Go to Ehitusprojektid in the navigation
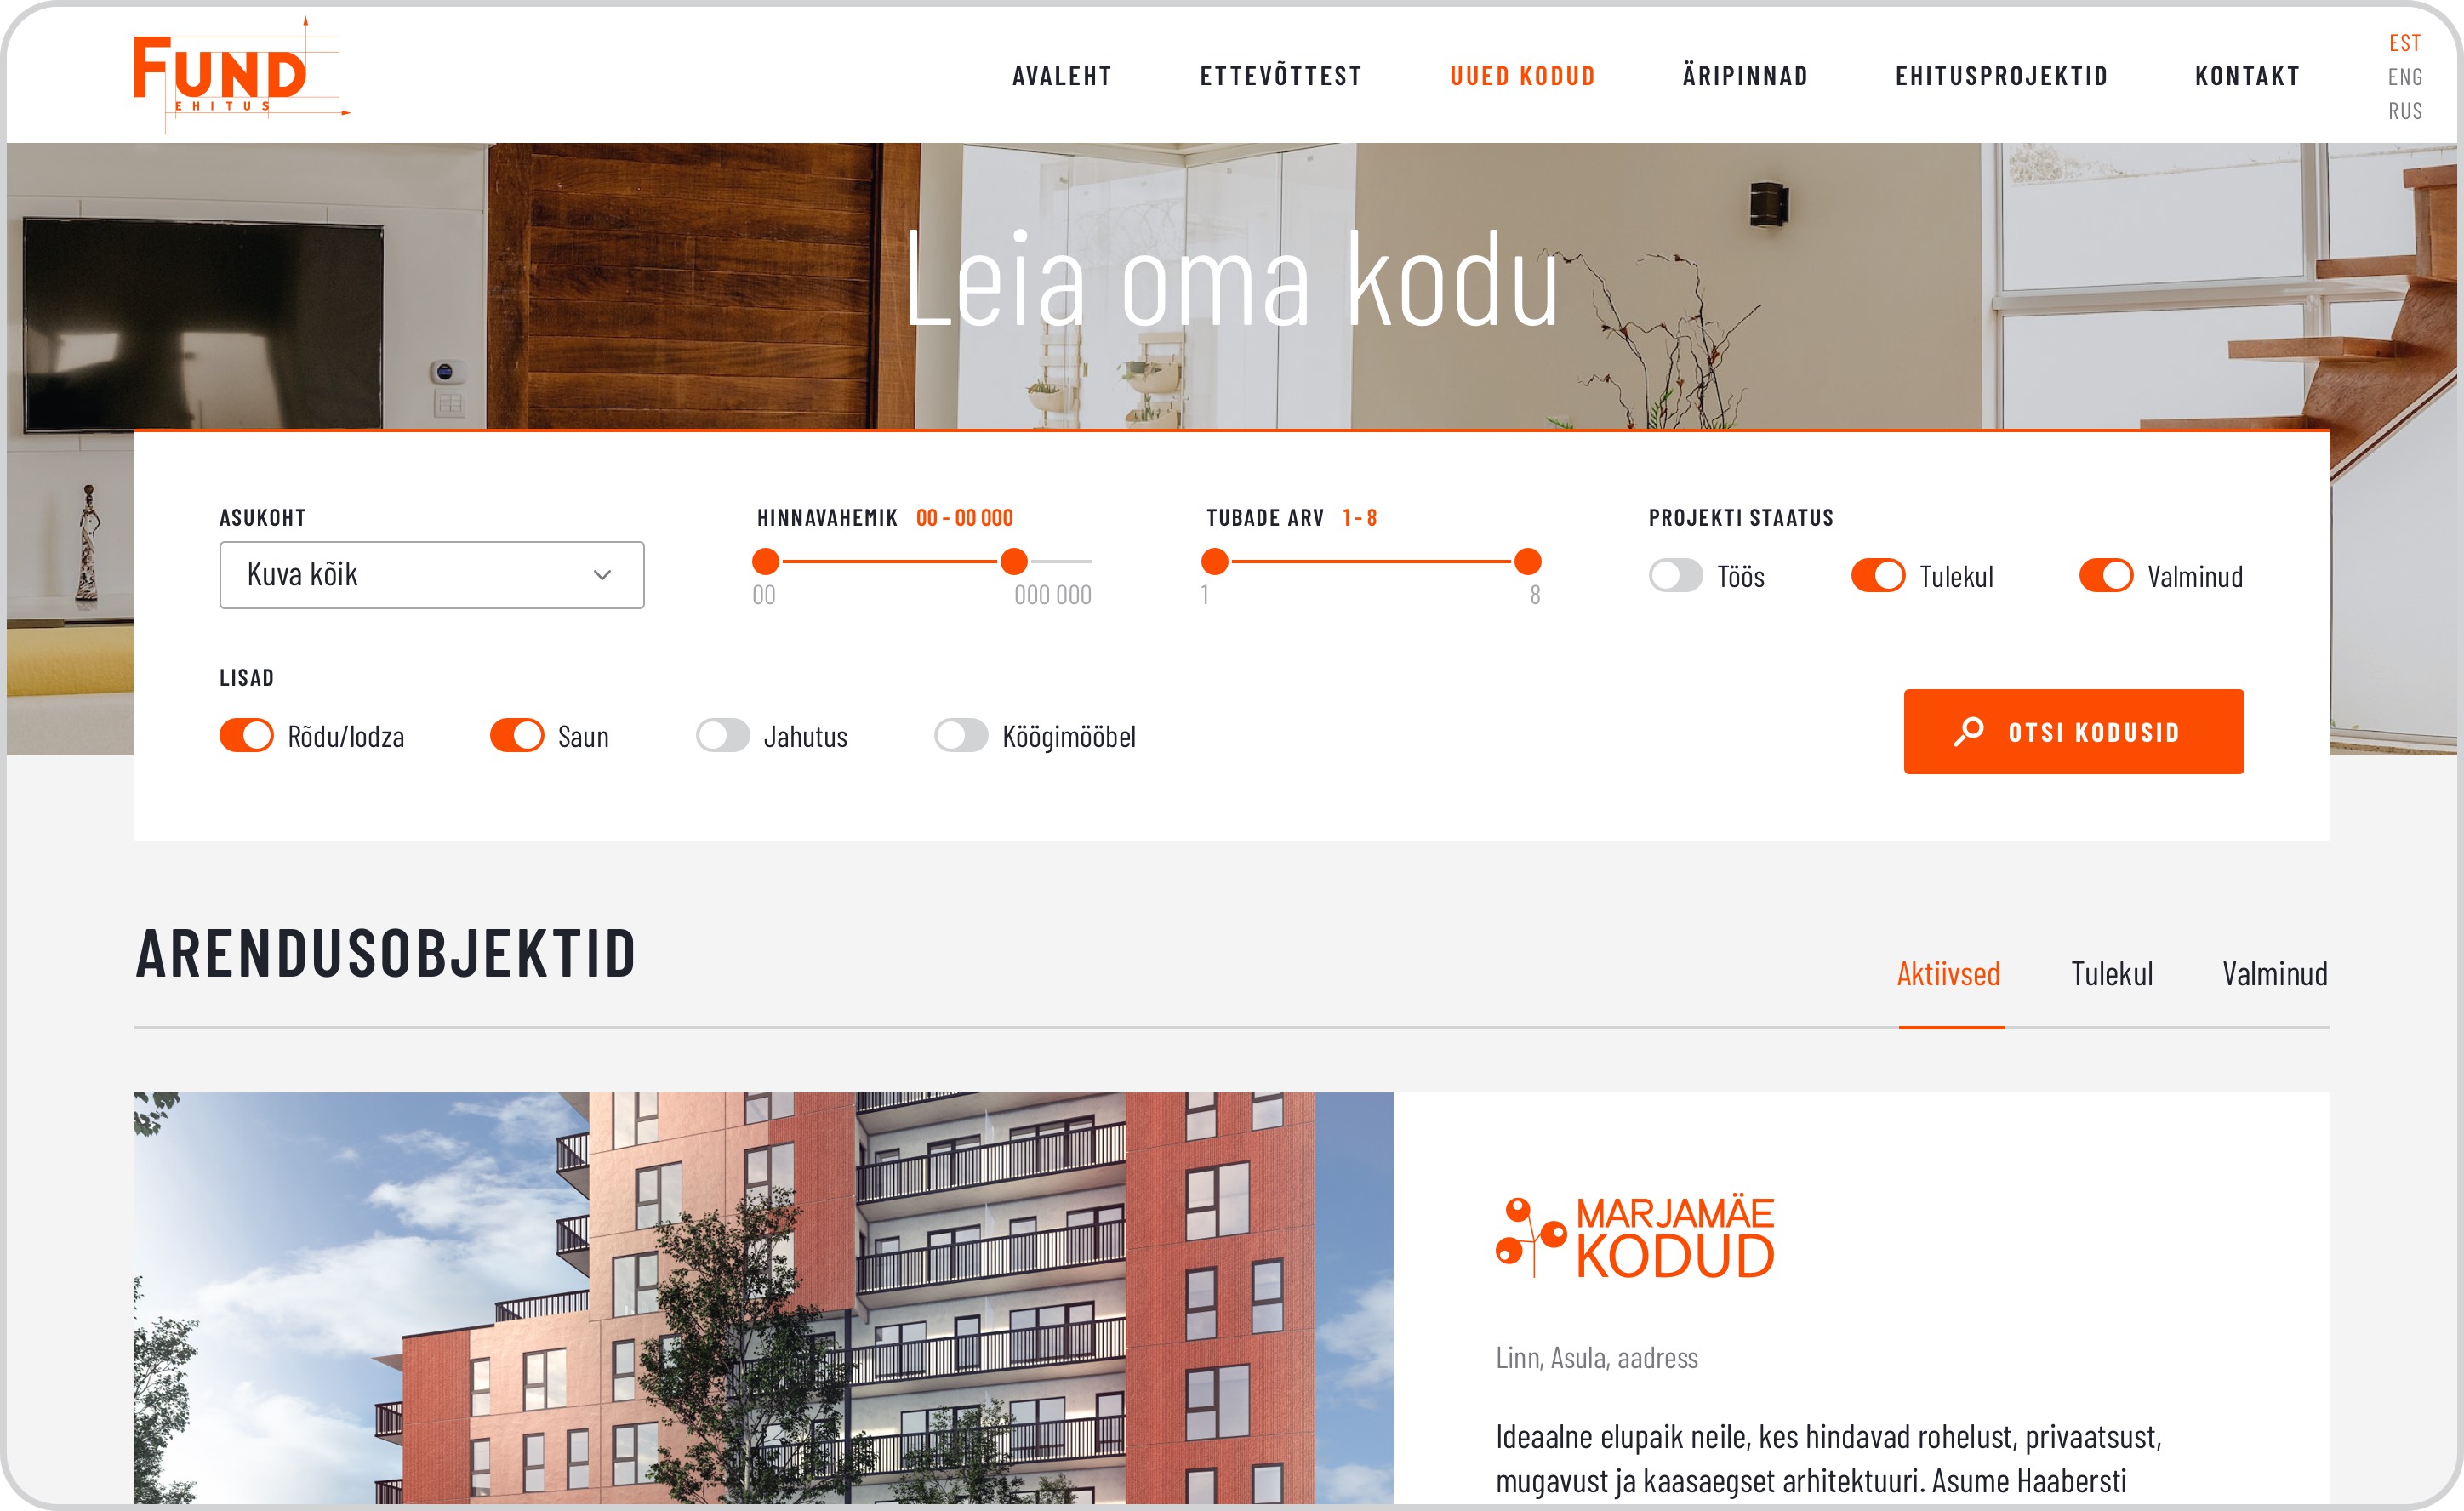Image resolution: width=2464 pixels, height=1511 pixels. [2002, 76]
